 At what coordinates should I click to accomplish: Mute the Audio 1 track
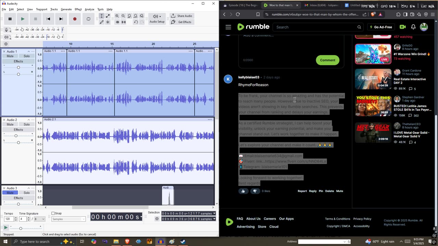coord(10,56)
